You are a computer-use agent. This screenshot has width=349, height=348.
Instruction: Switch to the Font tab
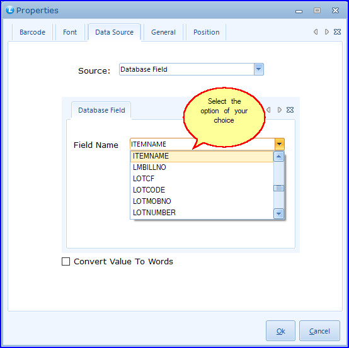pyautogui.click(x=70, y=32)
